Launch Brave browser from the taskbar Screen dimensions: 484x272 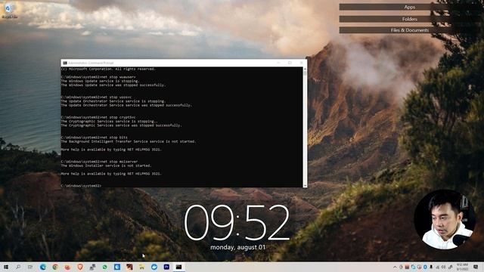(x=80, y=267)
